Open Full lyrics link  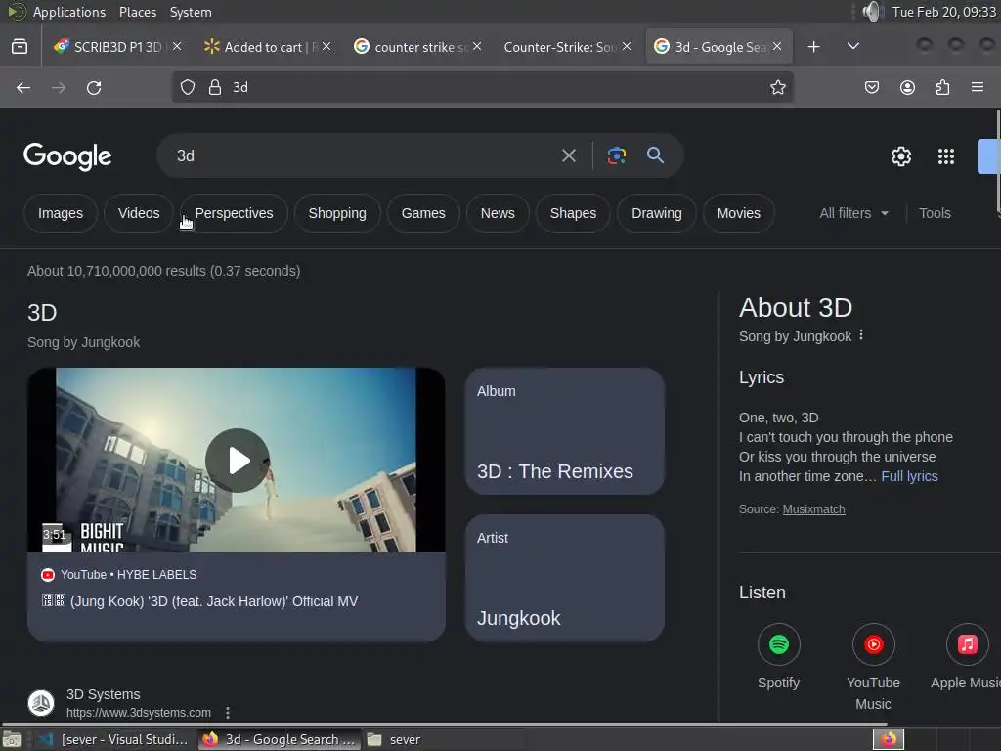(909, 476)
